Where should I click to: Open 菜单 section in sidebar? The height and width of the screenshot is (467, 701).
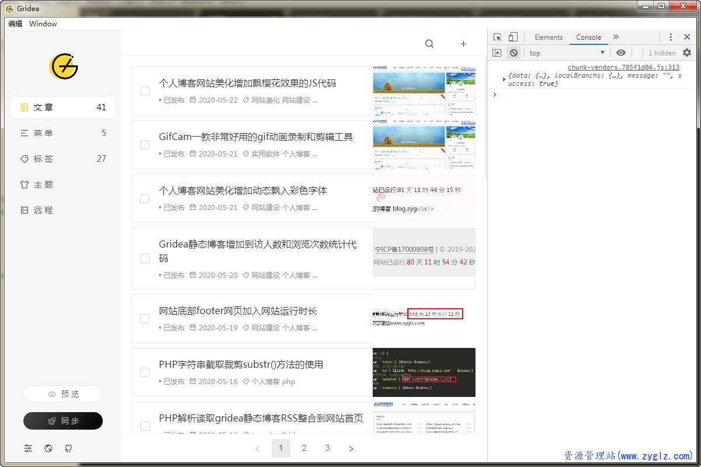coord(63,133)
